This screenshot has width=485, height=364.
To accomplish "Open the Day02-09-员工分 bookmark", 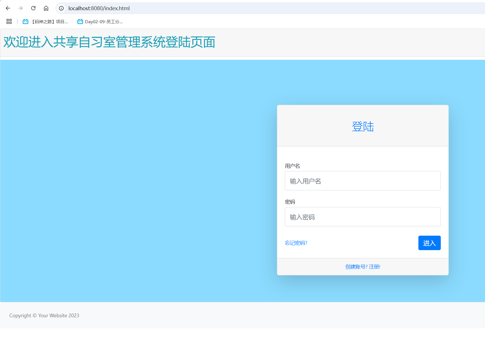I will pos(100,22).
